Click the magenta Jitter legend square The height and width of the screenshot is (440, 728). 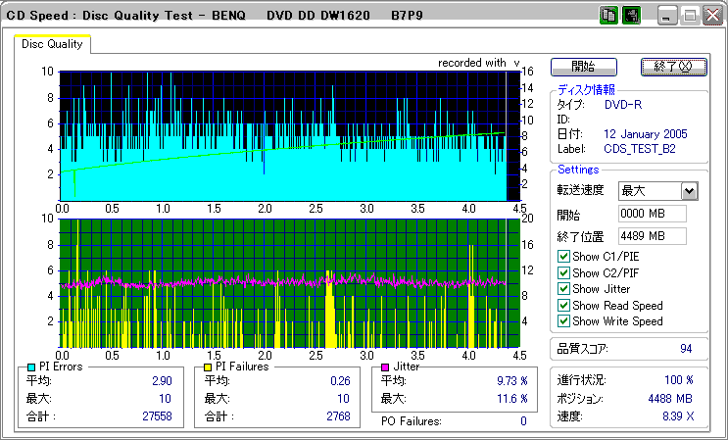pos(385,367)
